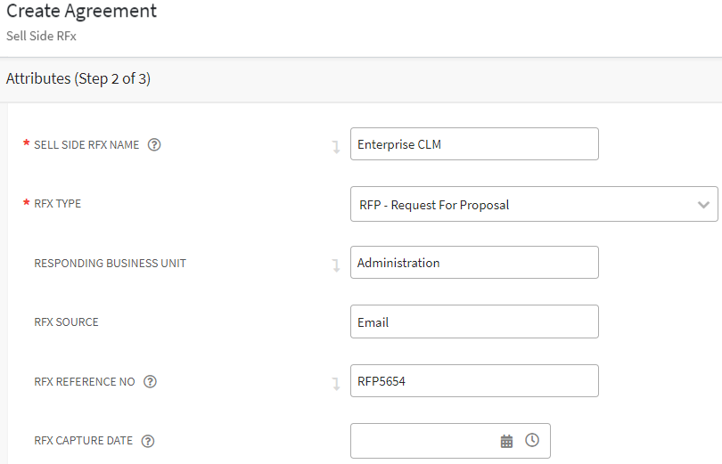Viewport: 722px width, 464px height.
Task: Click the SELL SIDE RFX NAME label
Action: pos(86,144)
